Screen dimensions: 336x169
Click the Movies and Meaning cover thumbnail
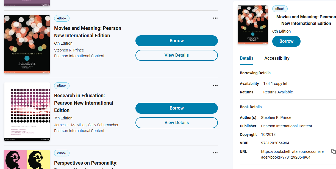click(27, 44)
